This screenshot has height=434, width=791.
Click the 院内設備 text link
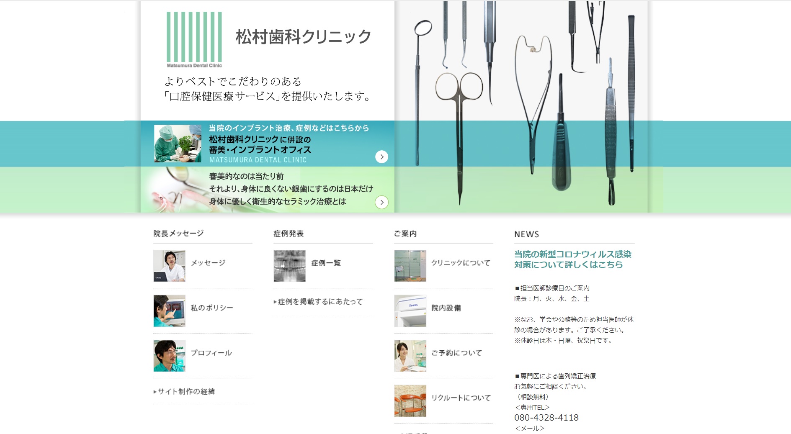[x=446, y=308]
